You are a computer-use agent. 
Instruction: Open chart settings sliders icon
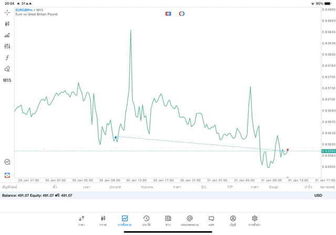7,46
